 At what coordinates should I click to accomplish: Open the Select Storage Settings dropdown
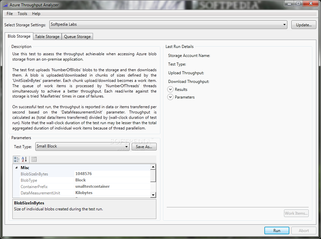pyautogui.click(x=168, y=25)
